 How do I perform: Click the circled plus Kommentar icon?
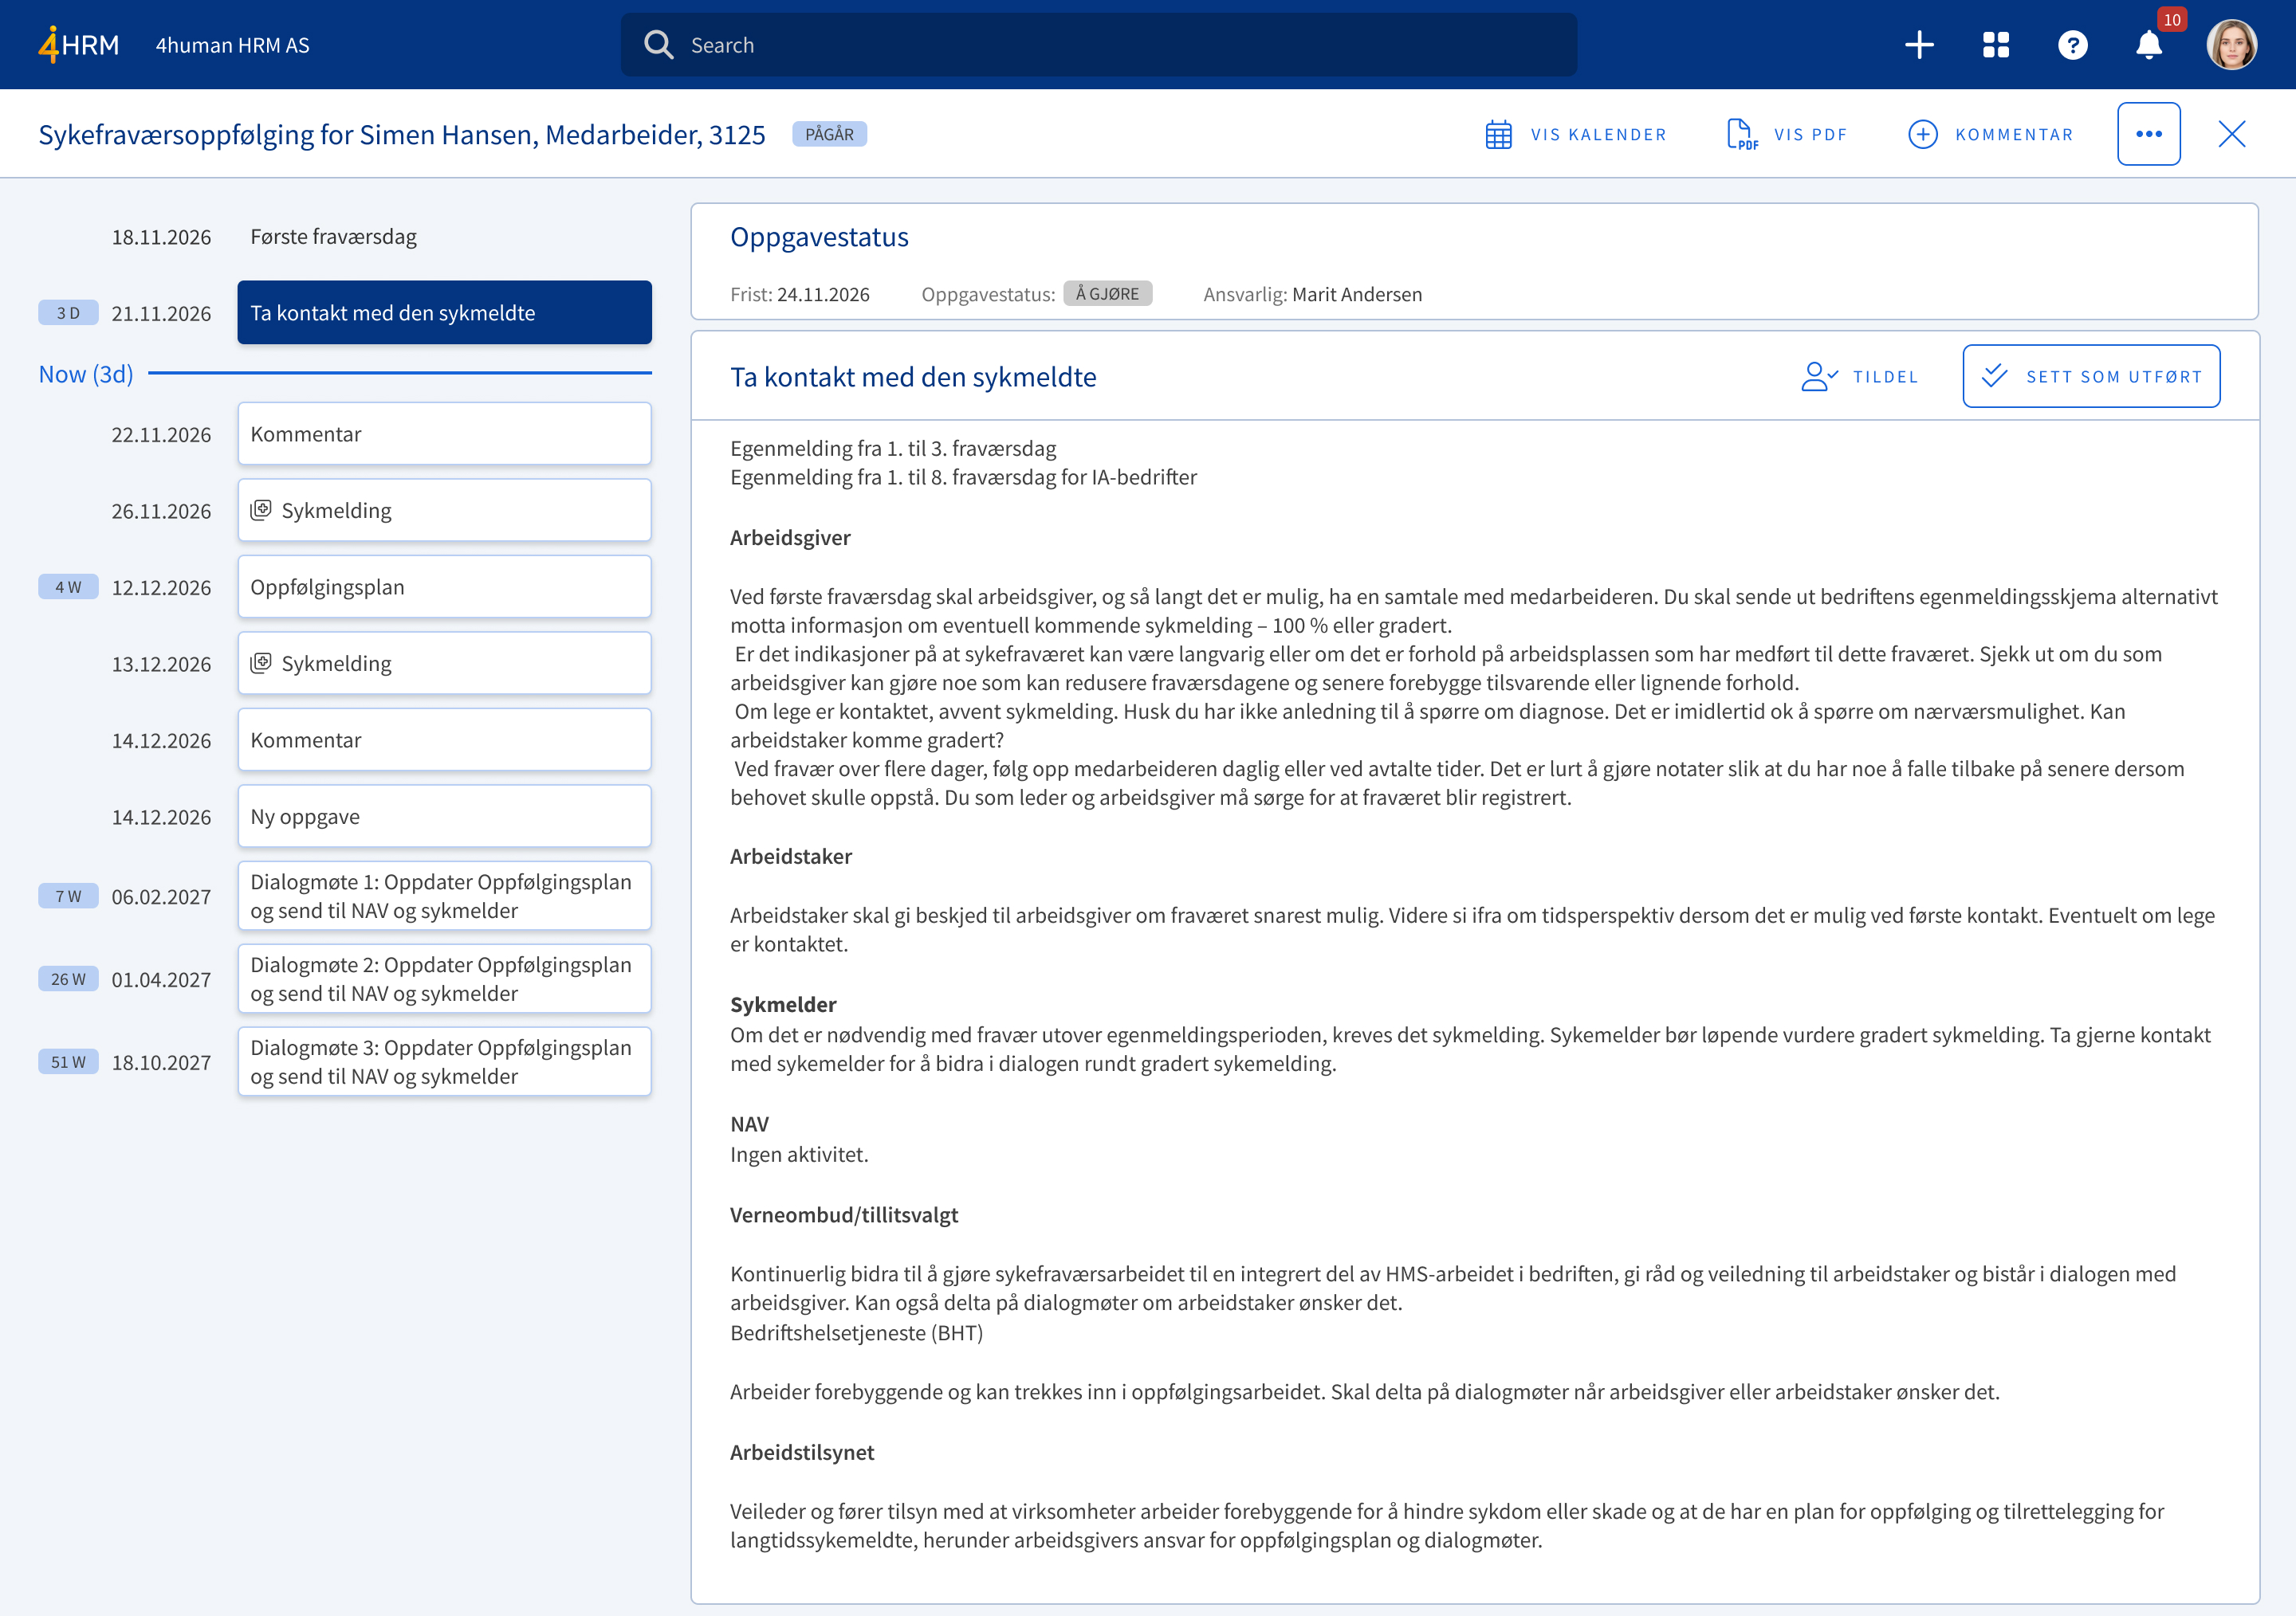(1922, 134)
